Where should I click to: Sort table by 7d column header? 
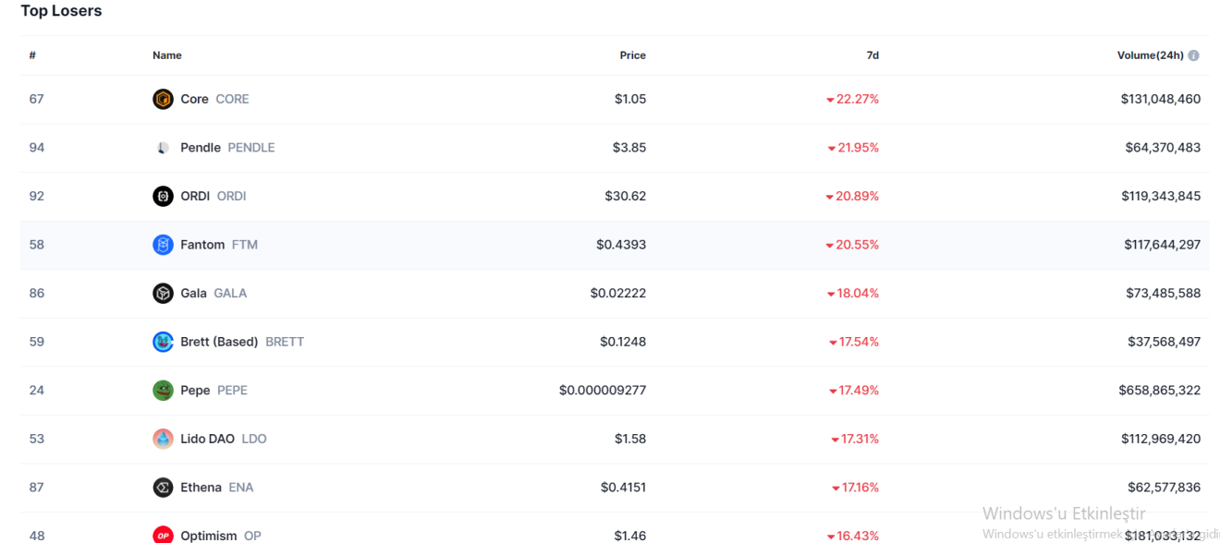click(872, 55)
